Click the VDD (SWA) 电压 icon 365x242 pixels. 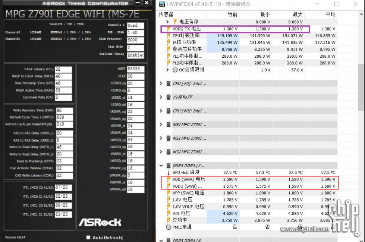[168, 179]
